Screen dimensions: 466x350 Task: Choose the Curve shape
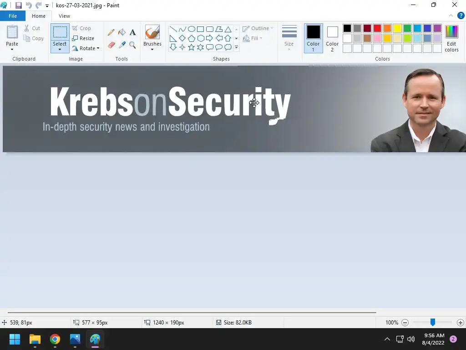(x=182, y=29)
